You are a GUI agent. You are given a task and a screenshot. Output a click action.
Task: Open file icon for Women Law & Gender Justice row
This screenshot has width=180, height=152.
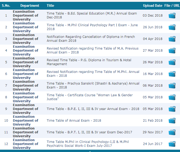(x=172, y=97)
